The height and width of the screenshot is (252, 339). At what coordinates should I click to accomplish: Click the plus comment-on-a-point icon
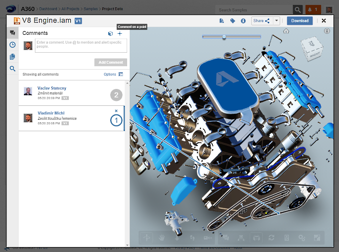pos(120,33)
